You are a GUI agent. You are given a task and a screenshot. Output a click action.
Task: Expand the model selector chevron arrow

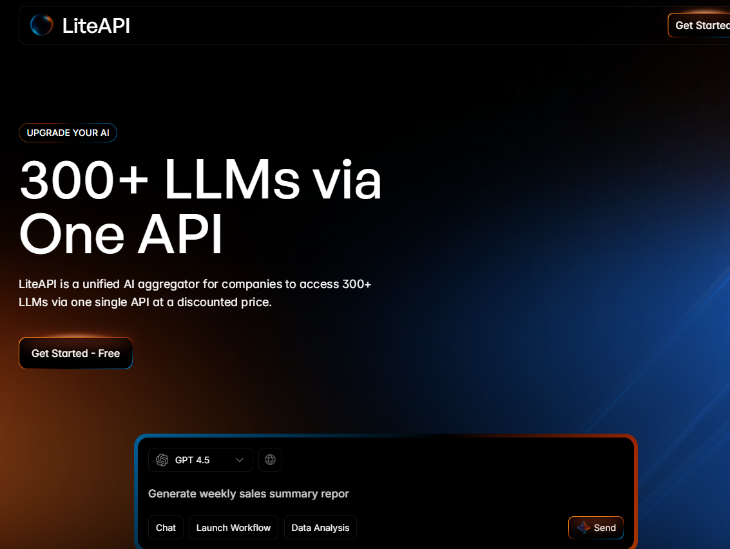[240, 460]
